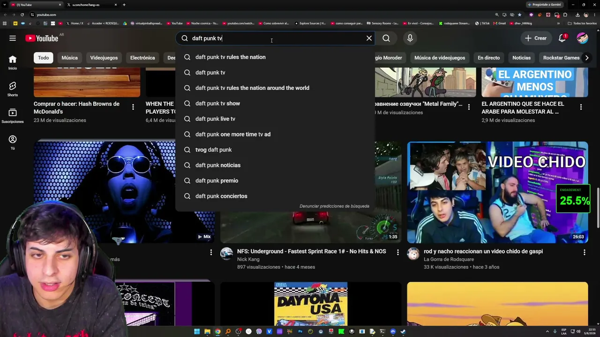The height and width of the screenshot is (337, 600).
Task: Select suggestion 'daft punk live tv'
Action: pyautogui.click(x=275, y=119)
